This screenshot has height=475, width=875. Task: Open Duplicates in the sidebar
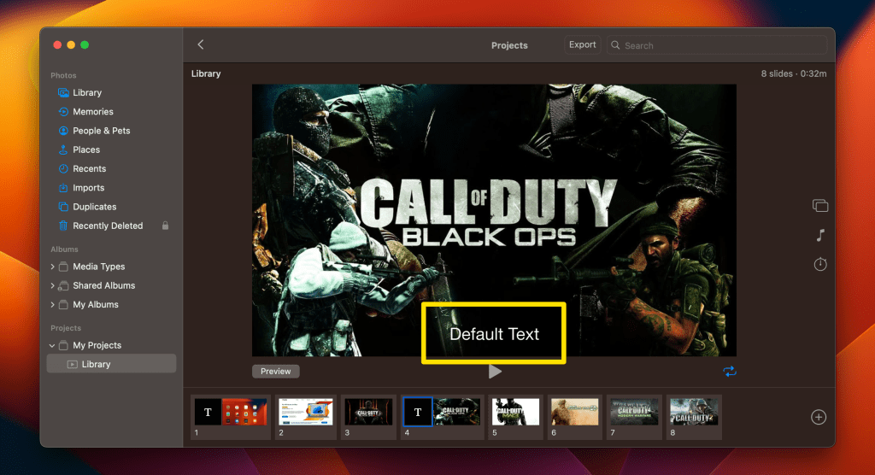click(x=95, y=207)
